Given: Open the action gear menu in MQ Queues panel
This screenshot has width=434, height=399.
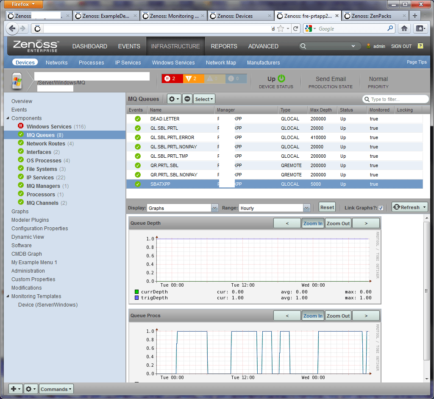Looking at the screenshot, I should tap(173, 99).
